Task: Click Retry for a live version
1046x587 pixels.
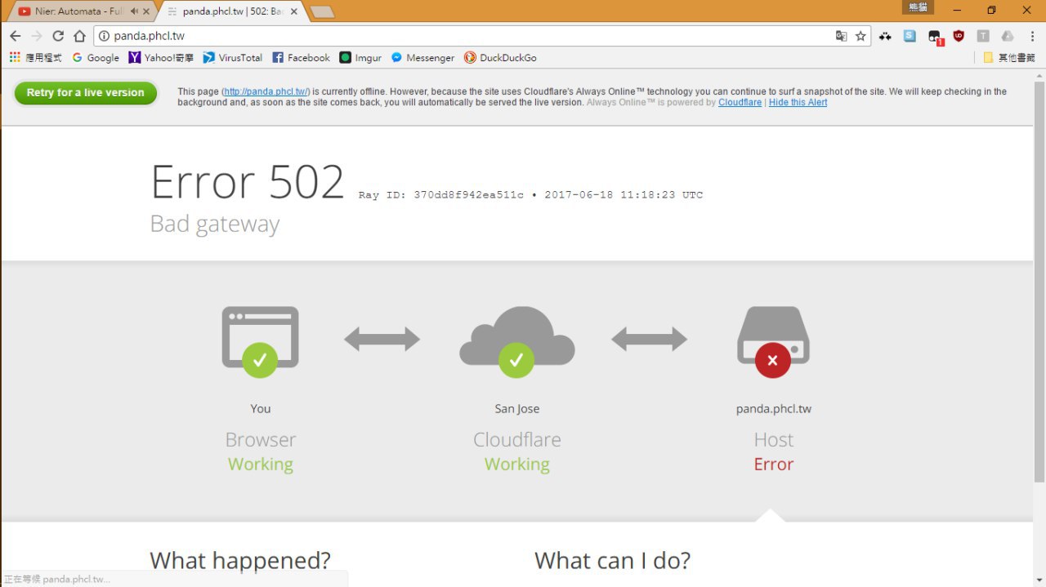Action: point(85,93)
